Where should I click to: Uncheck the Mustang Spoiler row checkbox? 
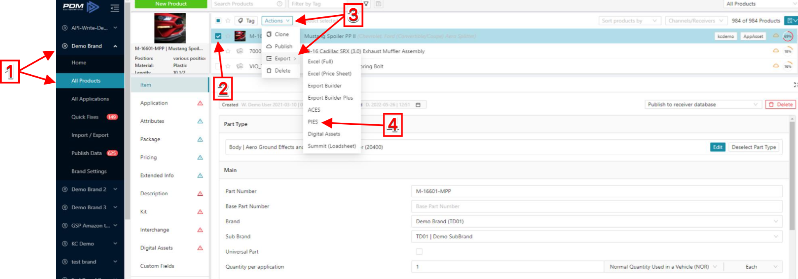coord(218,36)
